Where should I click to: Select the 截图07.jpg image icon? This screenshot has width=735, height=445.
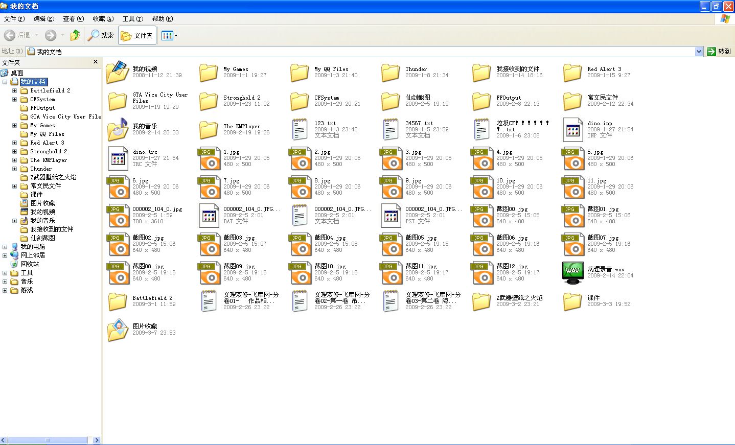[x=572, y=244]
